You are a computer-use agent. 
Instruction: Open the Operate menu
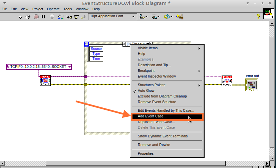[x=53, y=9]
